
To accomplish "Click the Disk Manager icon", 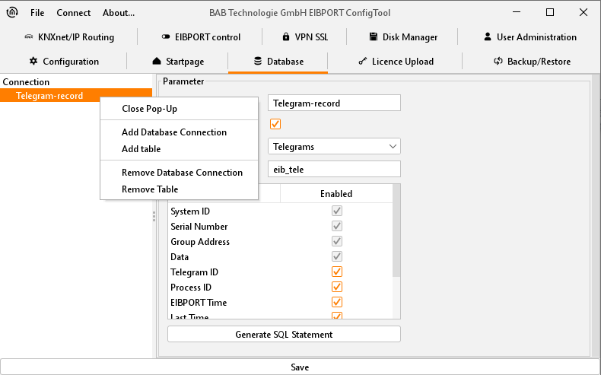I will click(374, 37).
